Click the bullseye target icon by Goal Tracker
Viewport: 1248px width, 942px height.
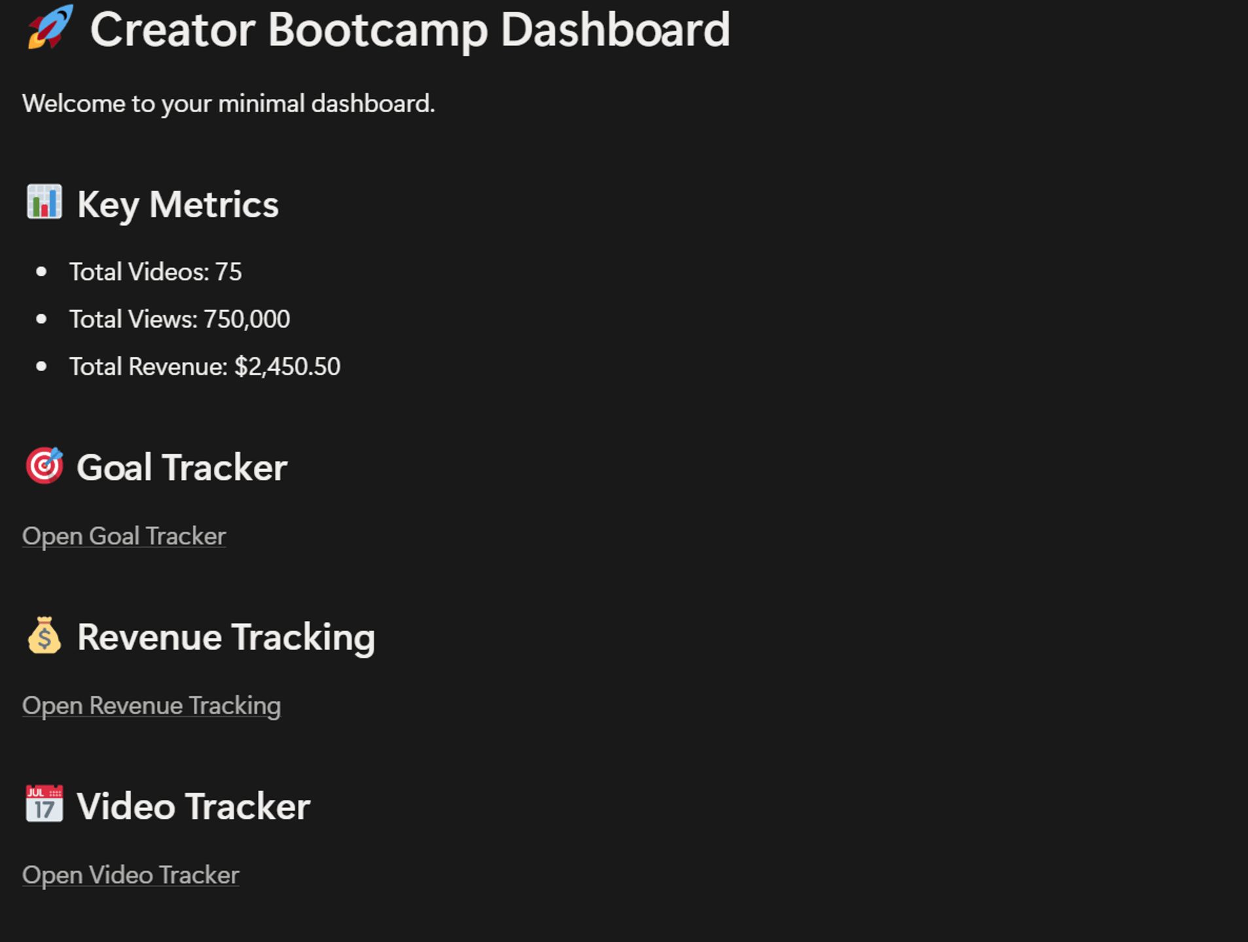(45, 466)
